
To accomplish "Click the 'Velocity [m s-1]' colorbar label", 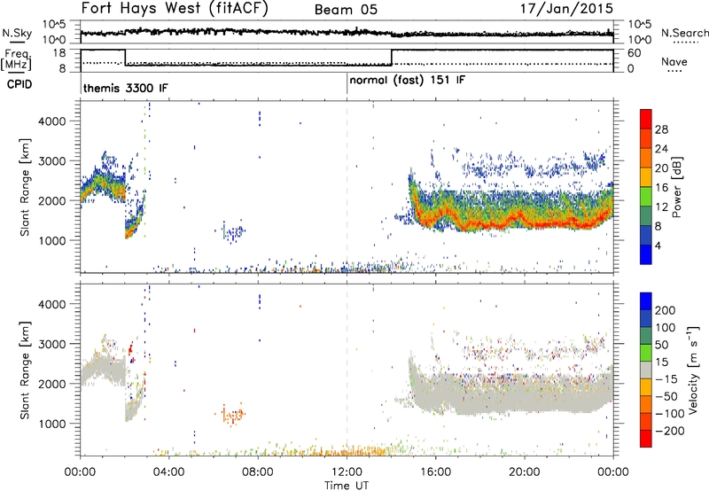I will tap(693, 370).
